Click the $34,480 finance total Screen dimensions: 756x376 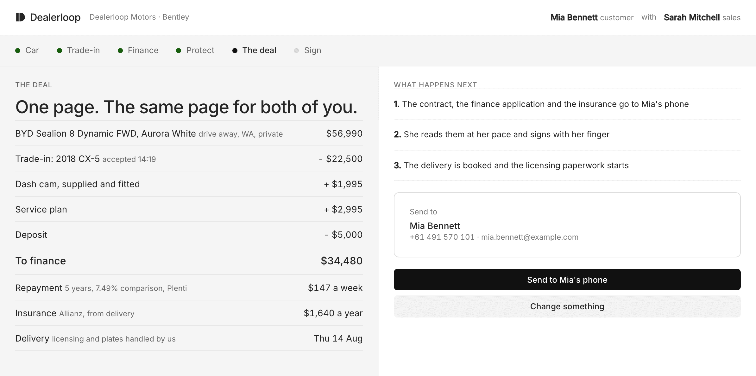point(342,261)
